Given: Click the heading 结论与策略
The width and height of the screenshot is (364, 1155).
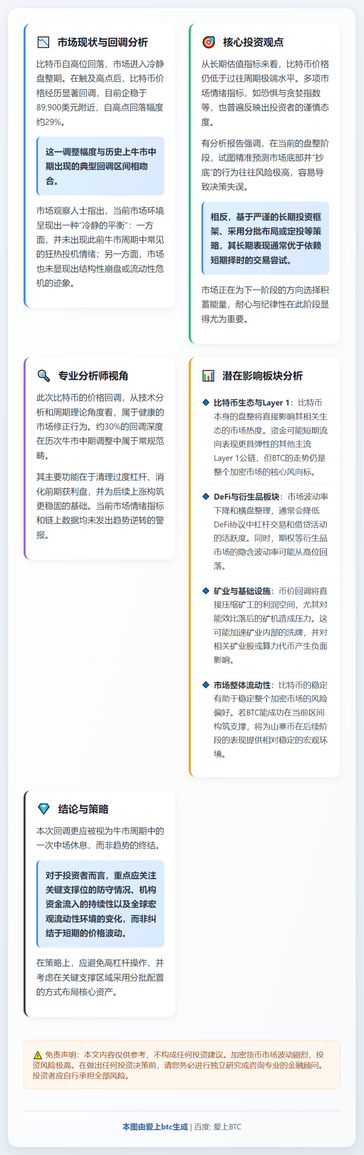Looking at the screenshot, I should pos(83,809).
